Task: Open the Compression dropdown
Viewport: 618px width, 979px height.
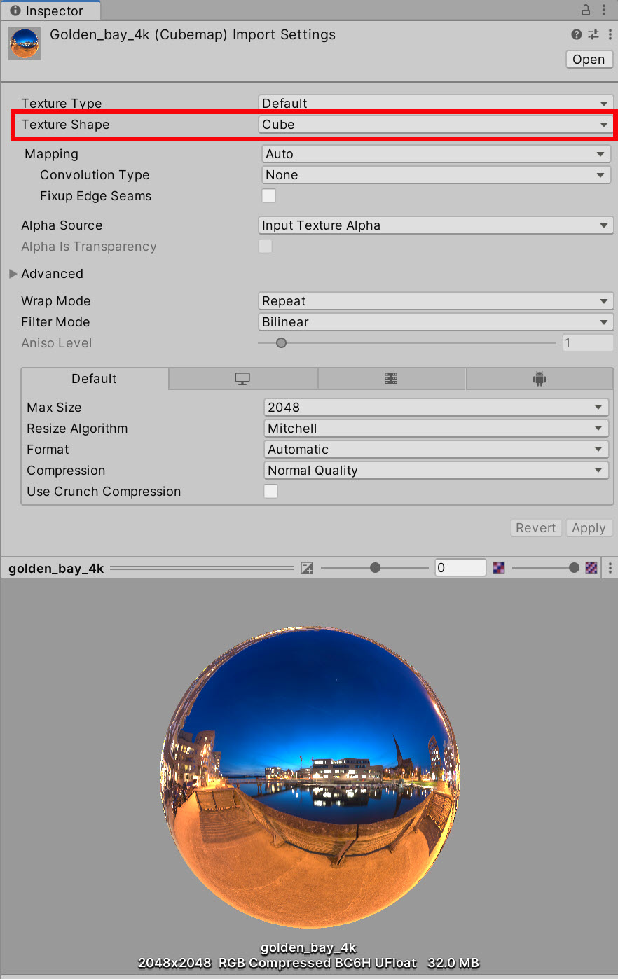Action: [x=437, y=471]
